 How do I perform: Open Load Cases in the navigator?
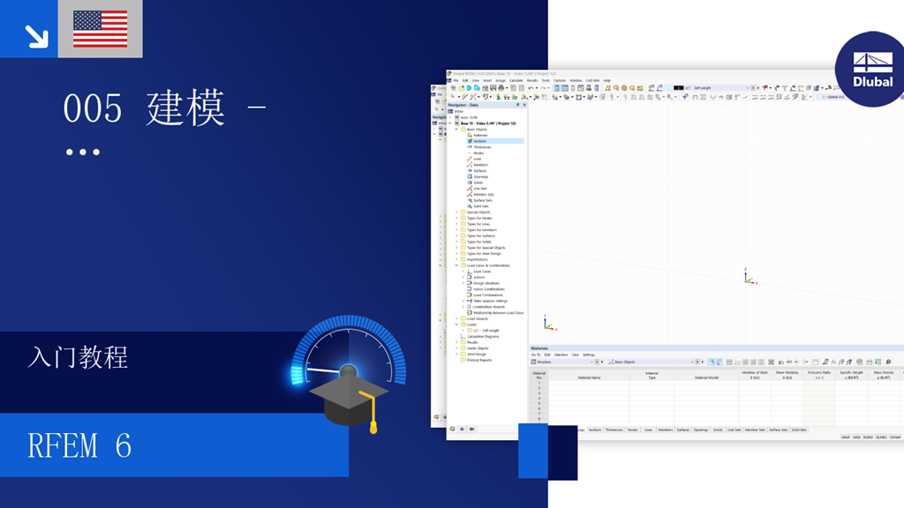coord(483,272)
